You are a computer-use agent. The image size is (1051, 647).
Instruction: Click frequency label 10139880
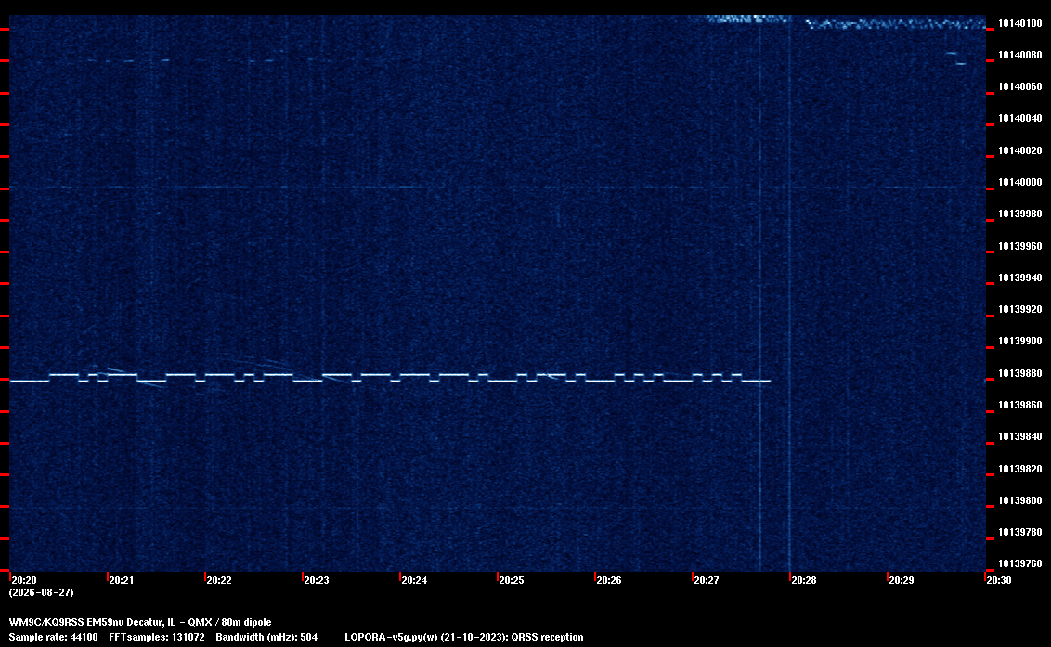coord(1020,373)
